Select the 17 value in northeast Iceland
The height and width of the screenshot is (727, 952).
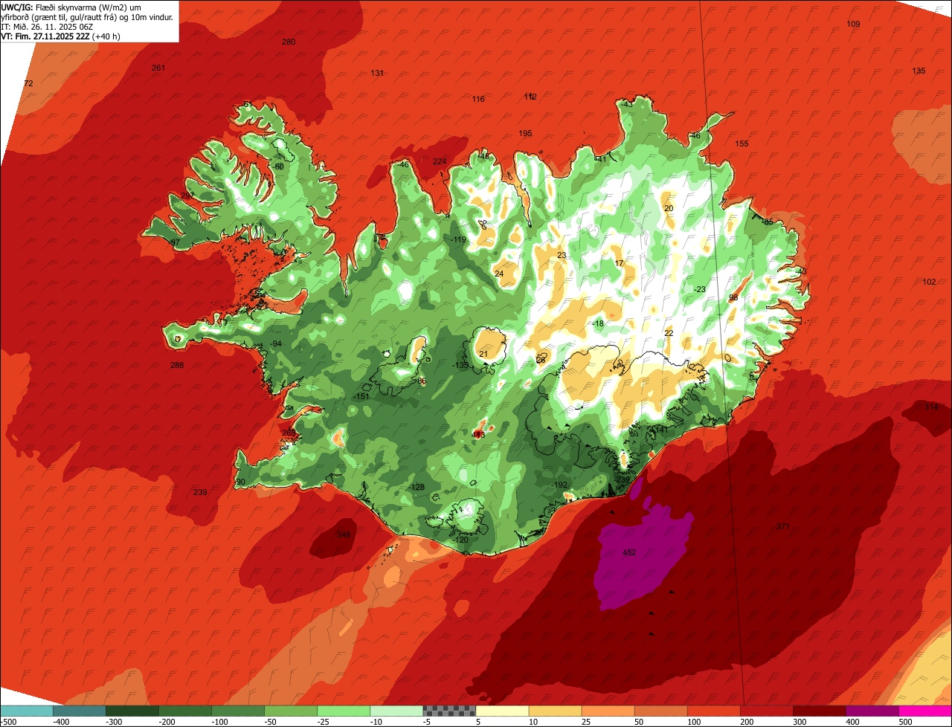pyautogui.click(x=619, y=263)
